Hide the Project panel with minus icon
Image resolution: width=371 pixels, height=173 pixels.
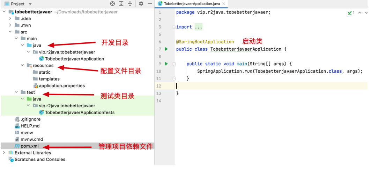click(x=150, y=4)
